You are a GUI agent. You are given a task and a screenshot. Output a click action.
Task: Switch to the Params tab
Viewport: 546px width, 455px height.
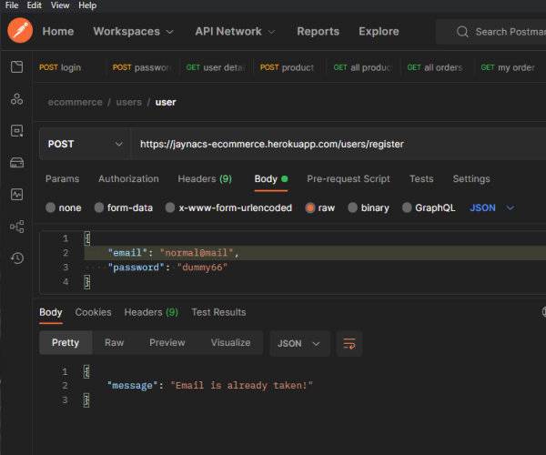point(62,178)
